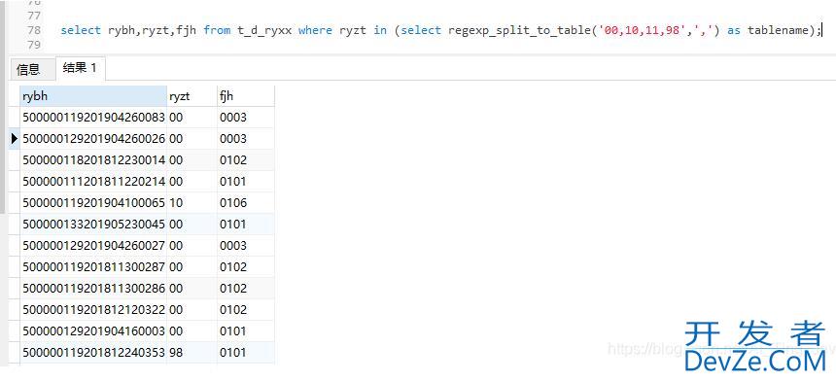Screen dimensions: 836x382
Task: Click the current-row arrow indicator
Action: click(x=15, y=139)
